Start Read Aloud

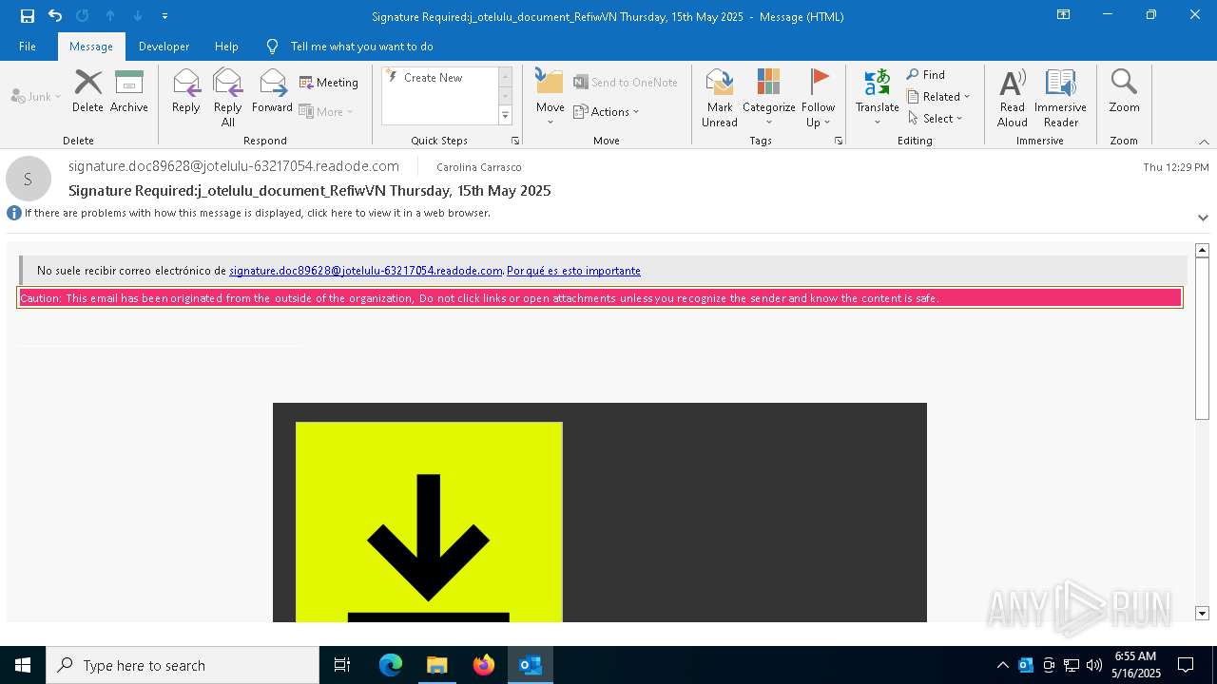tap(1013, 97)
